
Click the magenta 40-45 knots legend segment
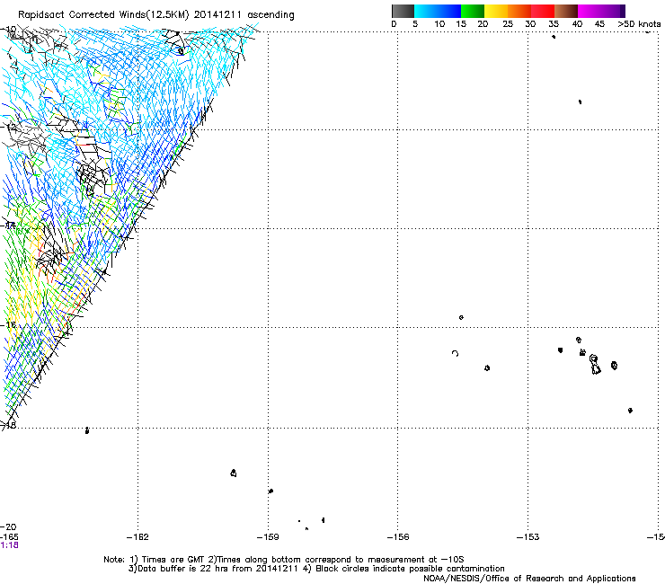click(590, 11)
